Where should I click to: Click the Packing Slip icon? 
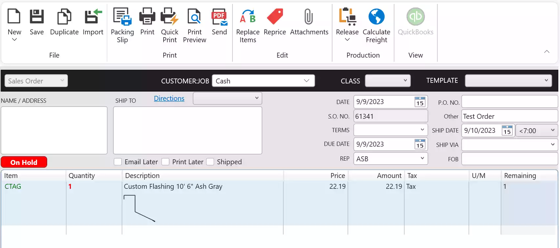122,17
